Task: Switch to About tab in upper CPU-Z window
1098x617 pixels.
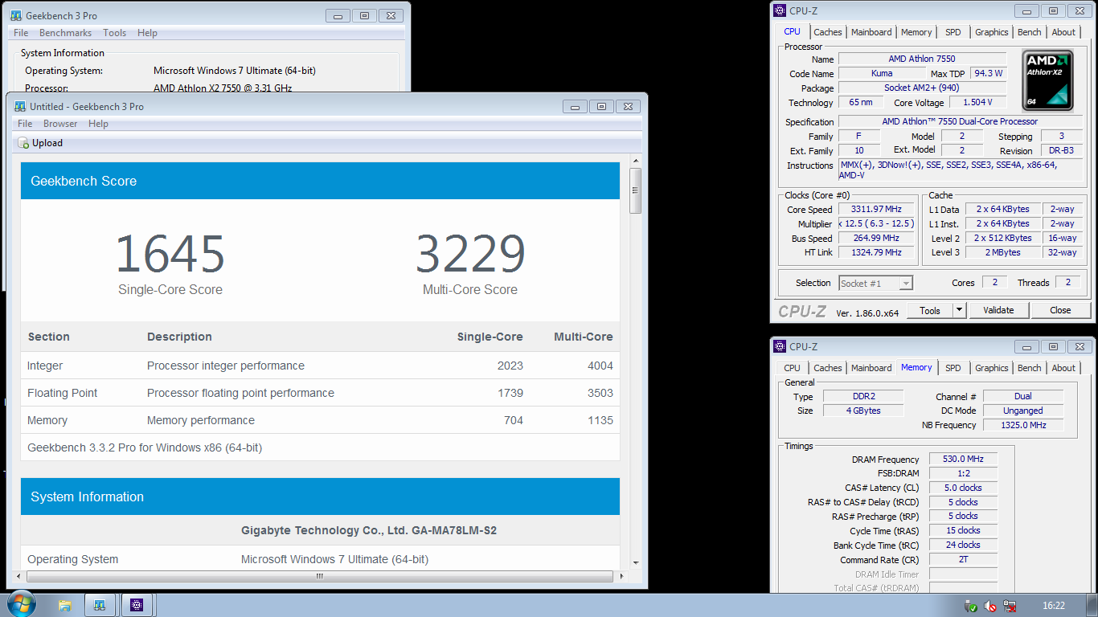Action: tap(1063, 32)
